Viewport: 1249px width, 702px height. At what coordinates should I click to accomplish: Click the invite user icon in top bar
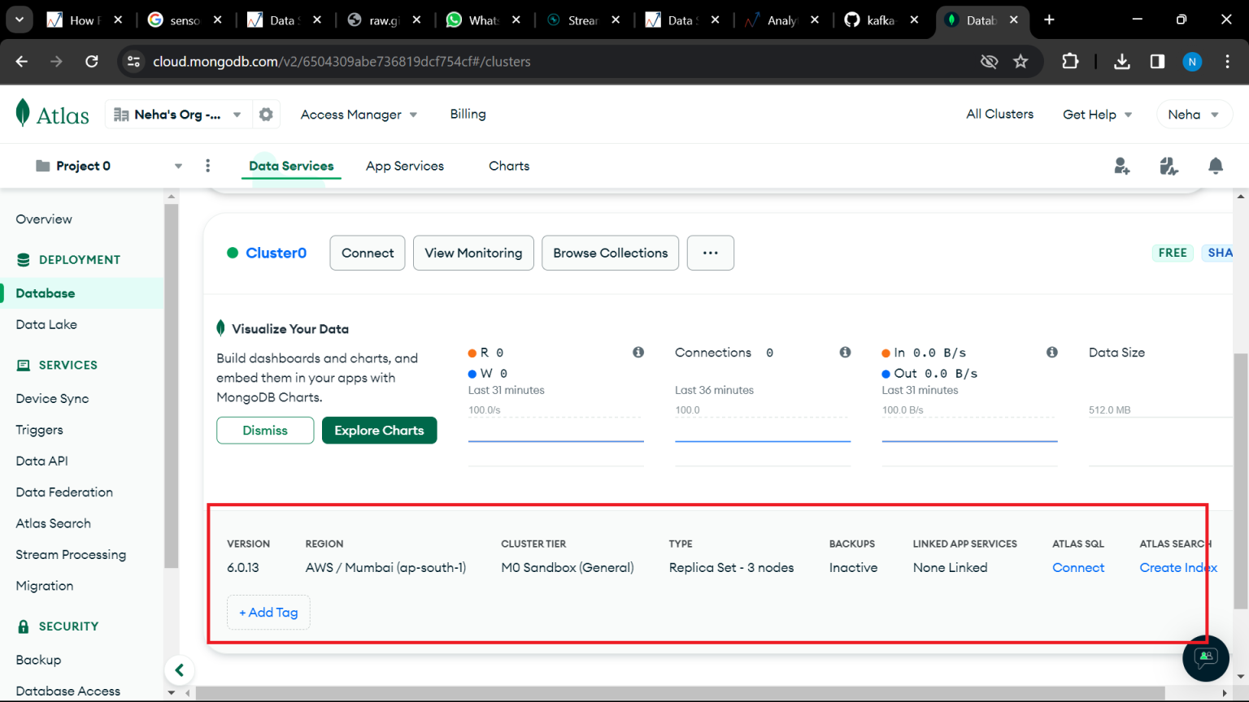(x=1122, y=166)
